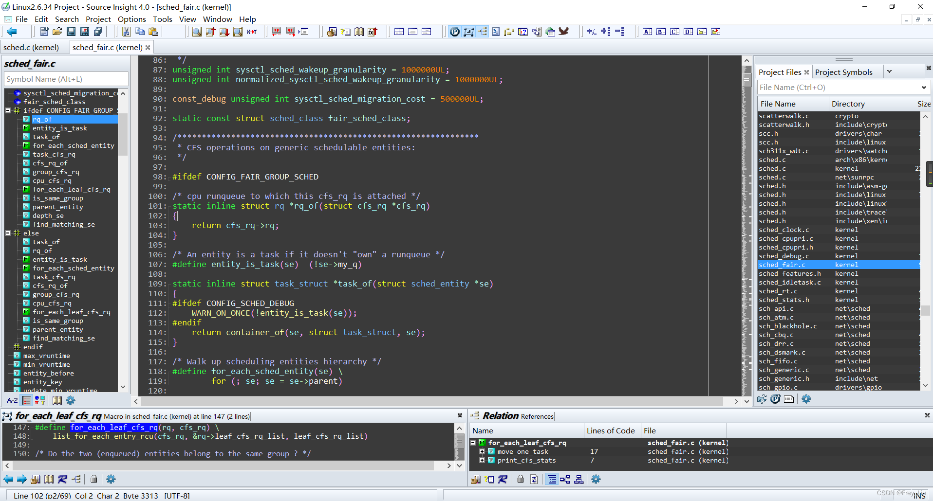Expand move_one_task in the Relation window
This screenshot has width=933, height=501.
pyautogui.click(x=482, y=451)
